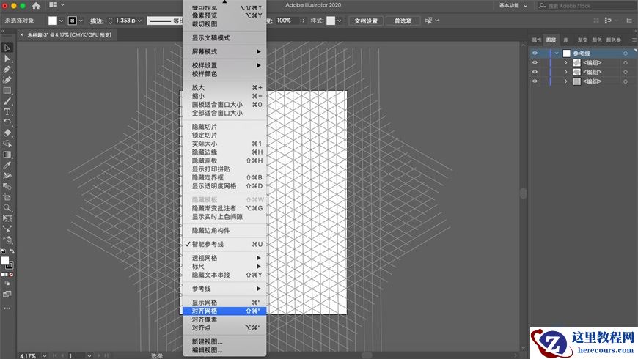Toggle visibility of the first <编组> sublayer

[535, 62]
